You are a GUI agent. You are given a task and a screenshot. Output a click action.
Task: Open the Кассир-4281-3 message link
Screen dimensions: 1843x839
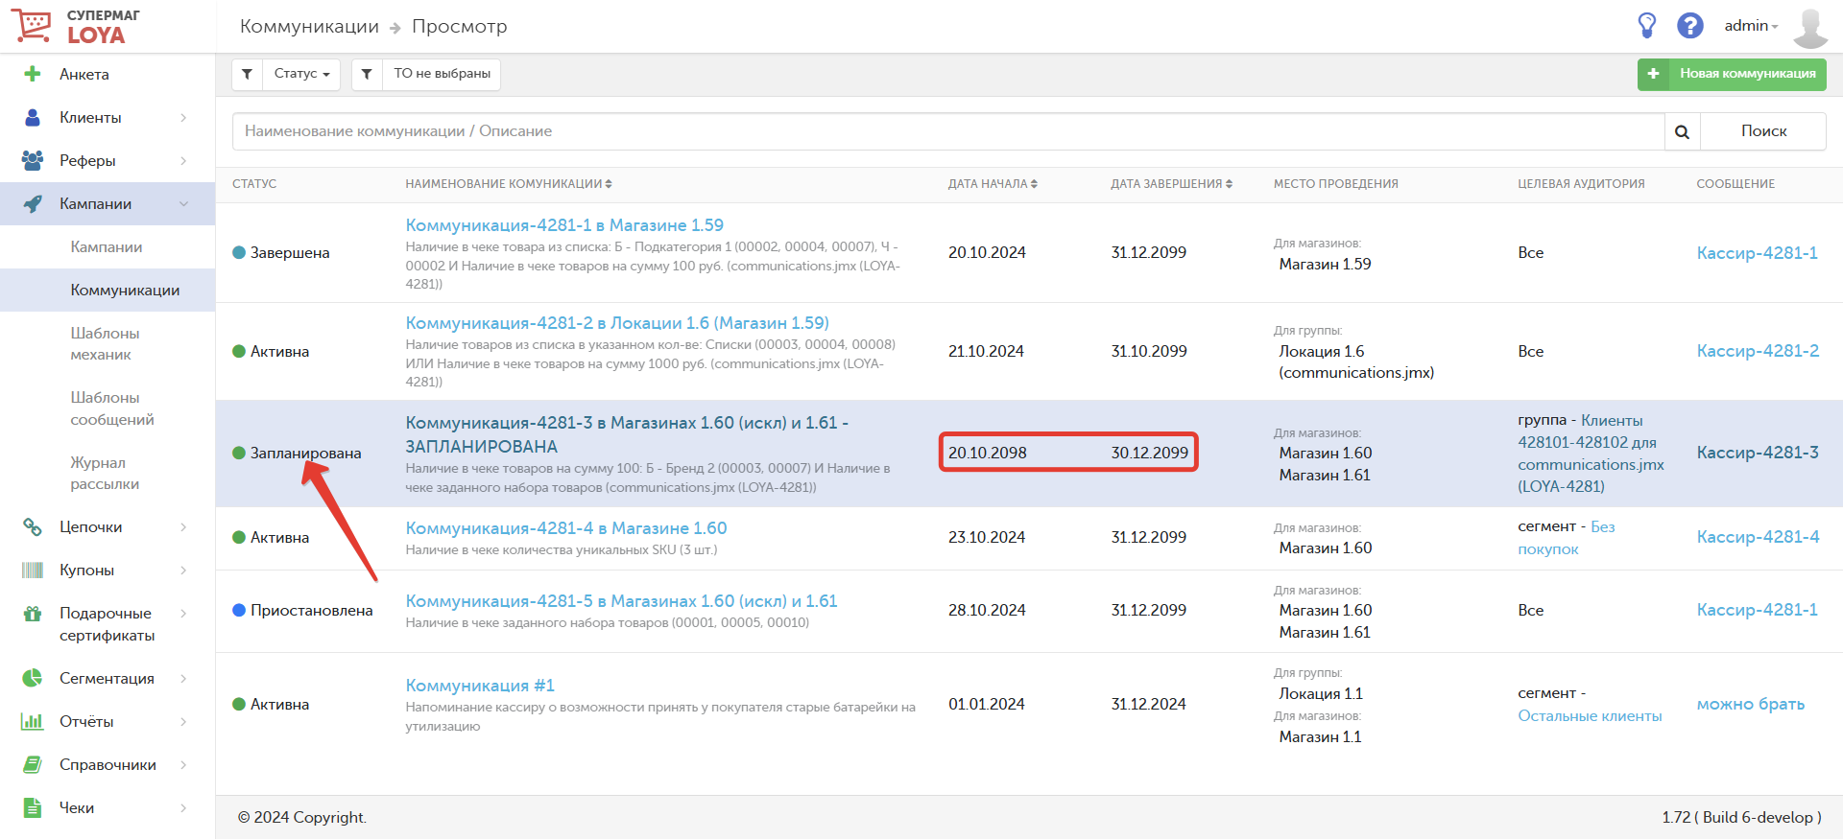tap(1758, 453)
